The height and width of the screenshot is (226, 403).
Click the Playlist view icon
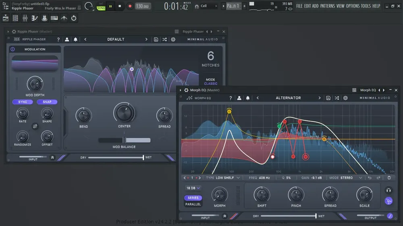5,18
